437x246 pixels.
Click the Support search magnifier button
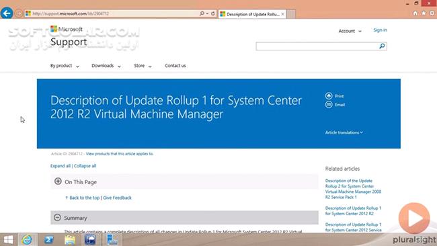[x=382, y=46]
